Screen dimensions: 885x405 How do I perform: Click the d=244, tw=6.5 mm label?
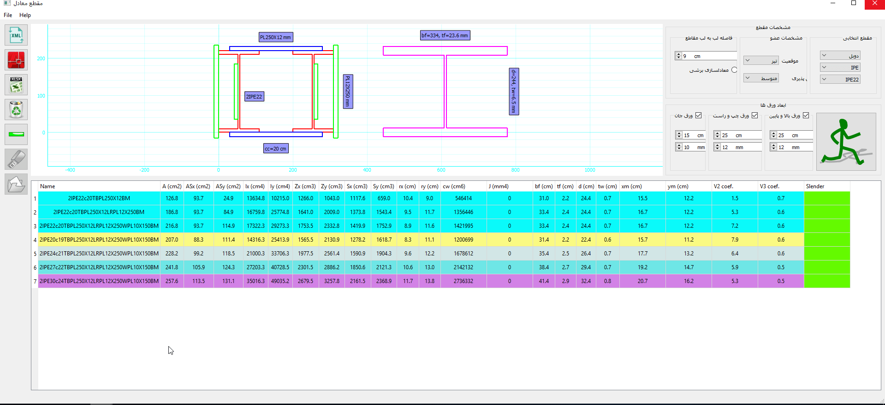pos(514,92)
